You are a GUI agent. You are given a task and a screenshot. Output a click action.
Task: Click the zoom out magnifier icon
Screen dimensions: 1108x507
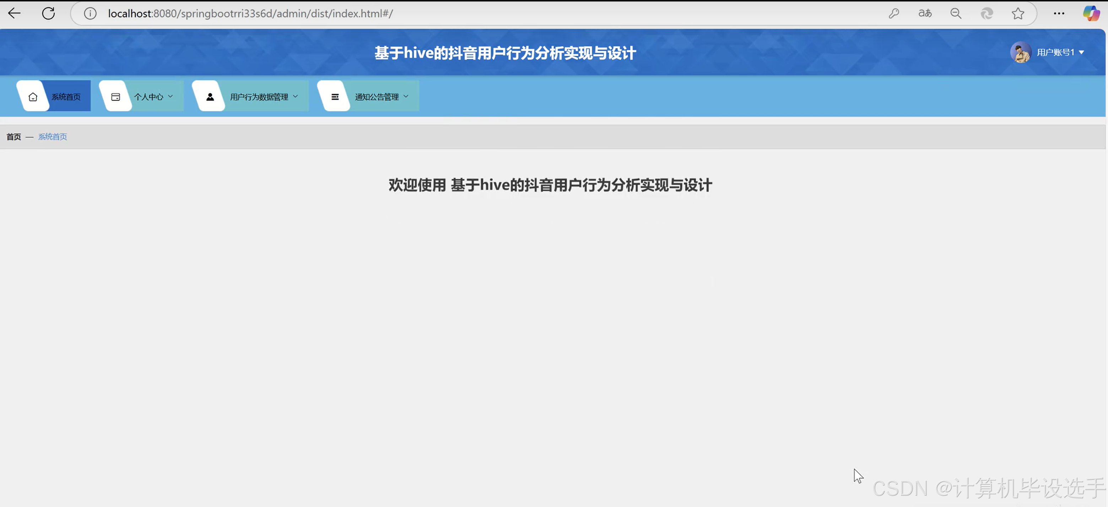pos(956,14)
